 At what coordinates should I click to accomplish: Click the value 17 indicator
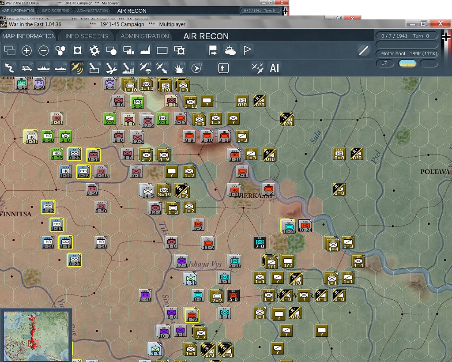click(x=385, y=63)
